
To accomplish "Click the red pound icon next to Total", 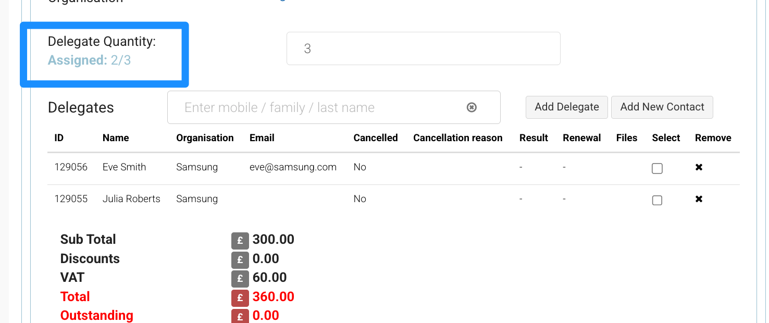I will pyautogui.click(x=240, y=297).
